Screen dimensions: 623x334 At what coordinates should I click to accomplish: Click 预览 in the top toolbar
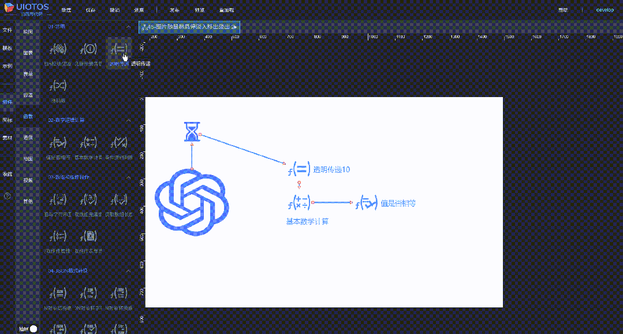click(200, 10)
